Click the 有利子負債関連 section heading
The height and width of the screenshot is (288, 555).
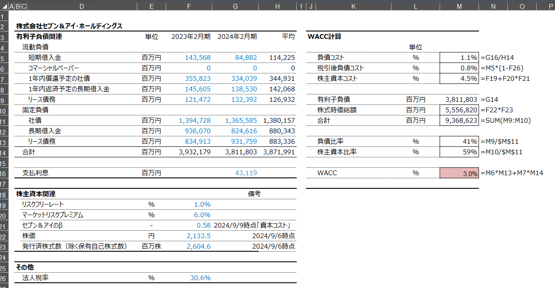pos(39,37)
